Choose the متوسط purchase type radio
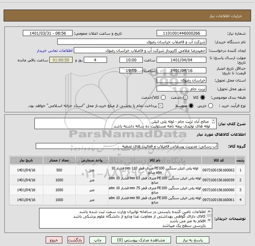 pyautogui.click(x=191, y=106)
